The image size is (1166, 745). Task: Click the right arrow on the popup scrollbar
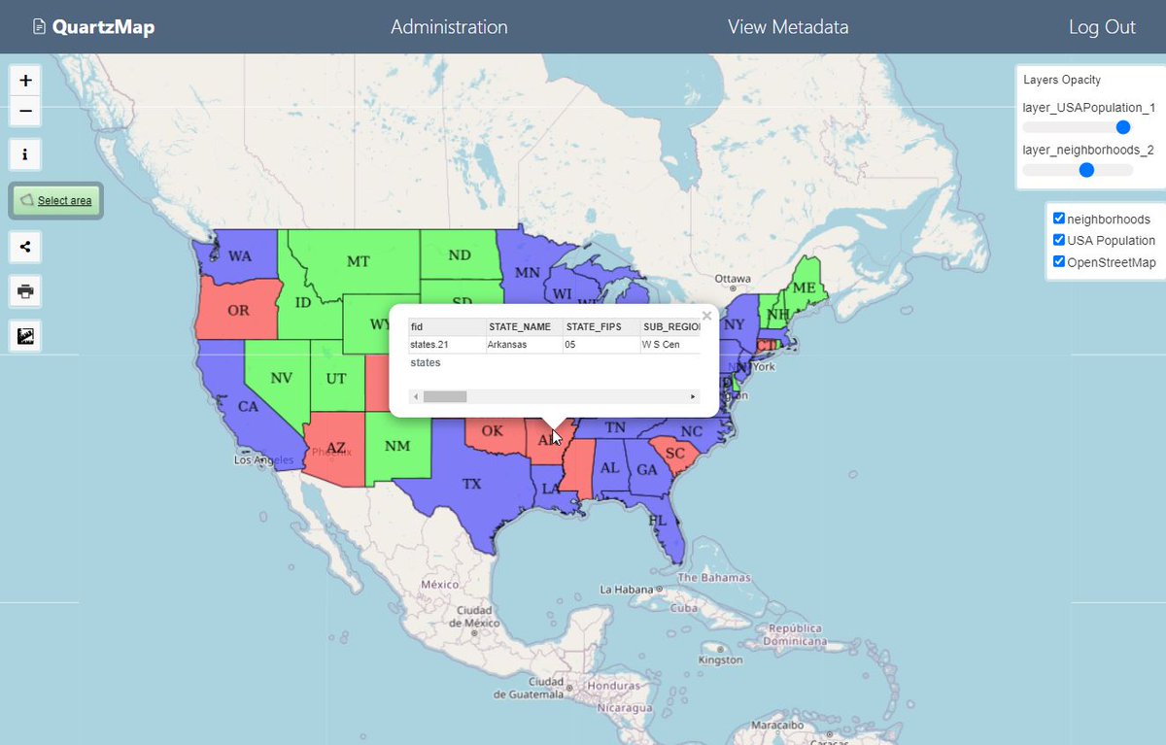(692, 396)
